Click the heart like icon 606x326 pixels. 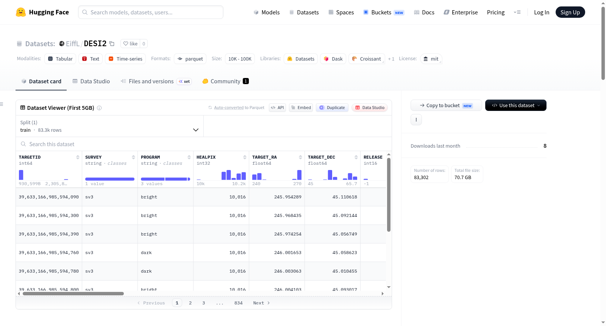click(x=126, y=44)
